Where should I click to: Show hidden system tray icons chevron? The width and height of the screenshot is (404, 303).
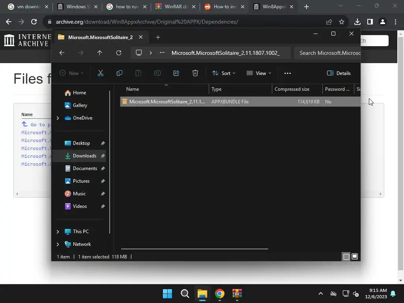click(x=321, y=294)
